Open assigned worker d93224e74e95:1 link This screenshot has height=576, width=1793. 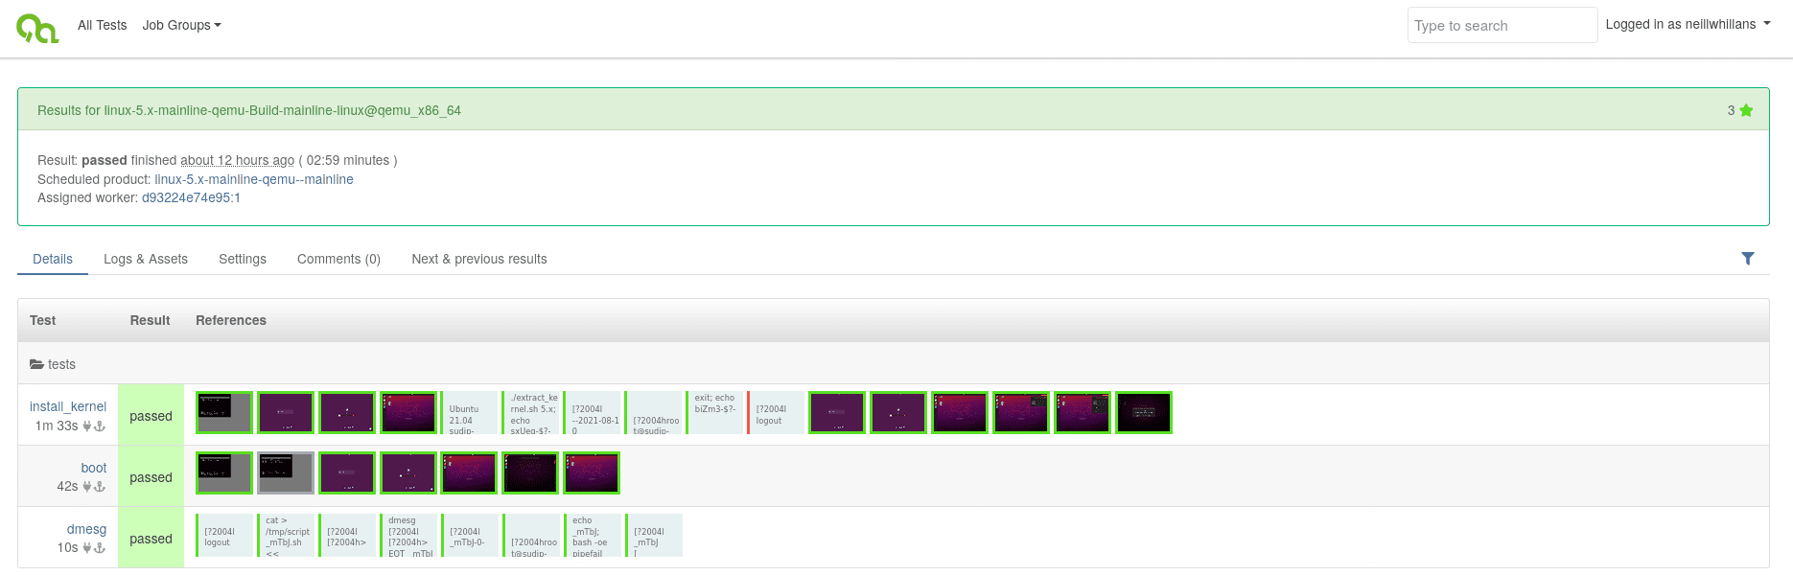191,197
